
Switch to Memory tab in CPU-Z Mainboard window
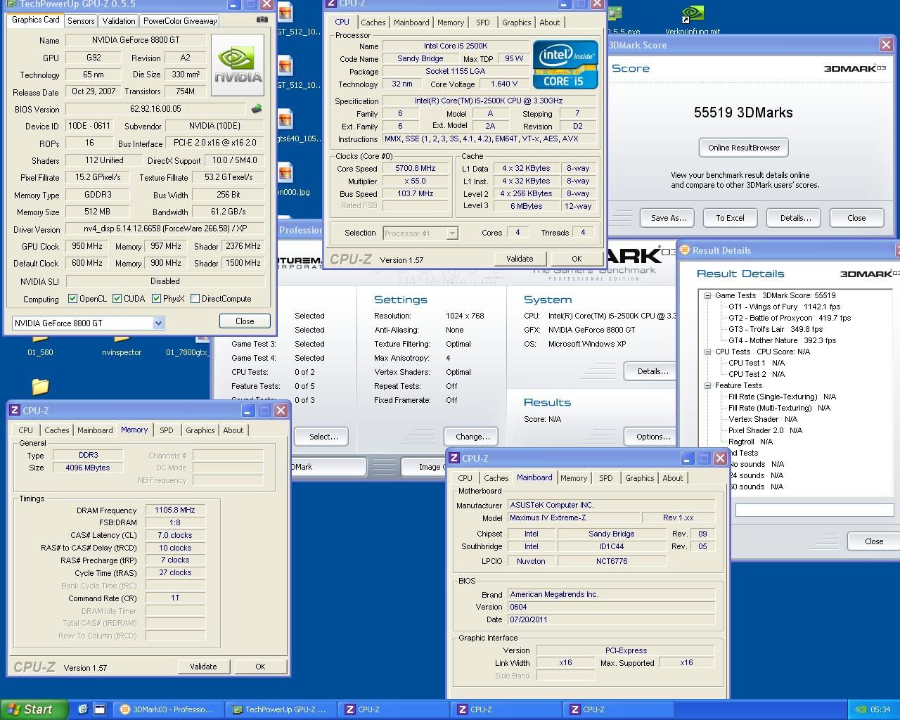point(574,478)
